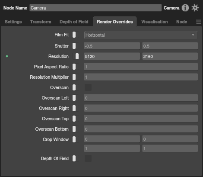Screen dimensions: 203x177
Task: Click the Resolution width field 5120
Action: (112, 56)
